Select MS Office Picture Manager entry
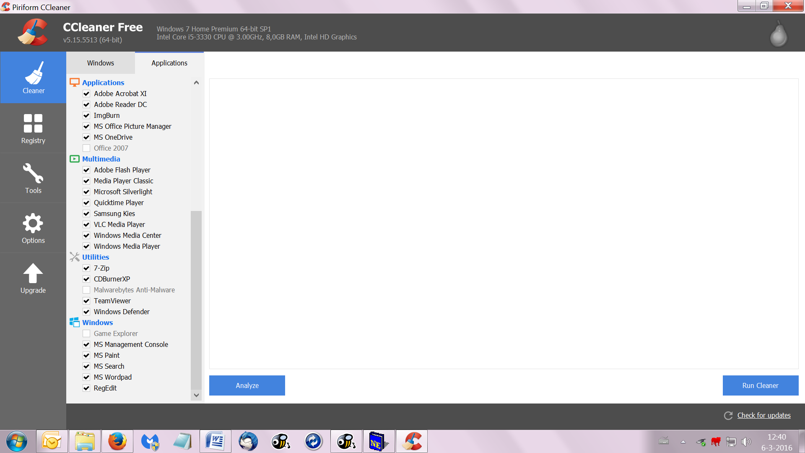Viewport: 805px width, 453px height. [x=132, y=126]
